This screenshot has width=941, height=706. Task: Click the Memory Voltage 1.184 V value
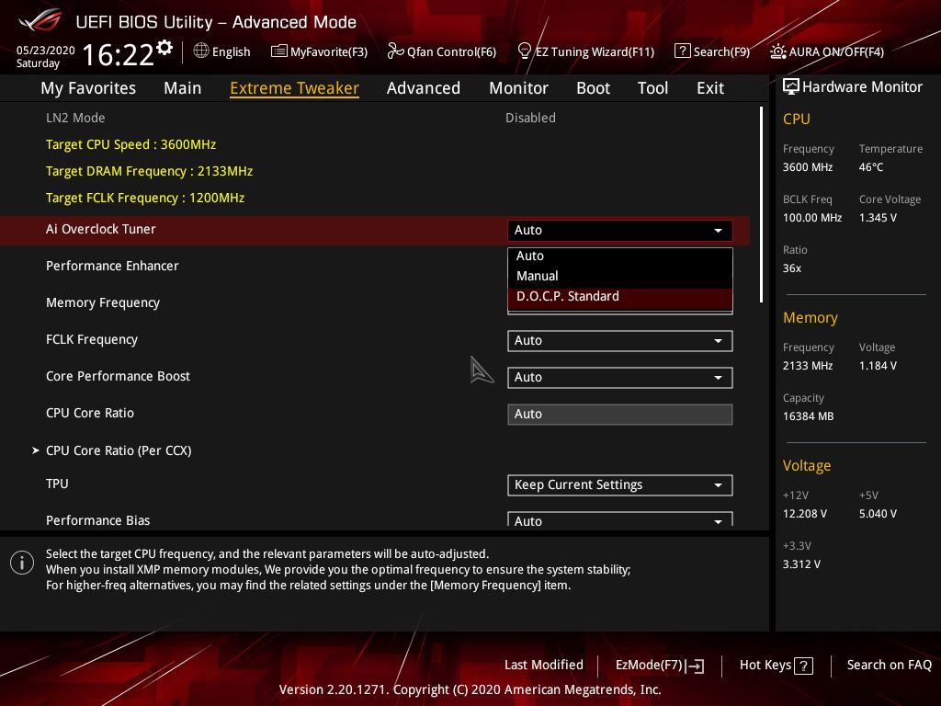click(x=878, y=366)
